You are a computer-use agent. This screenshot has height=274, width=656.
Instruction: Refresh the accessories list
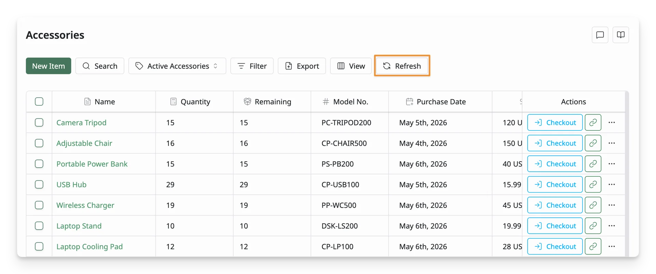[402, 66]
